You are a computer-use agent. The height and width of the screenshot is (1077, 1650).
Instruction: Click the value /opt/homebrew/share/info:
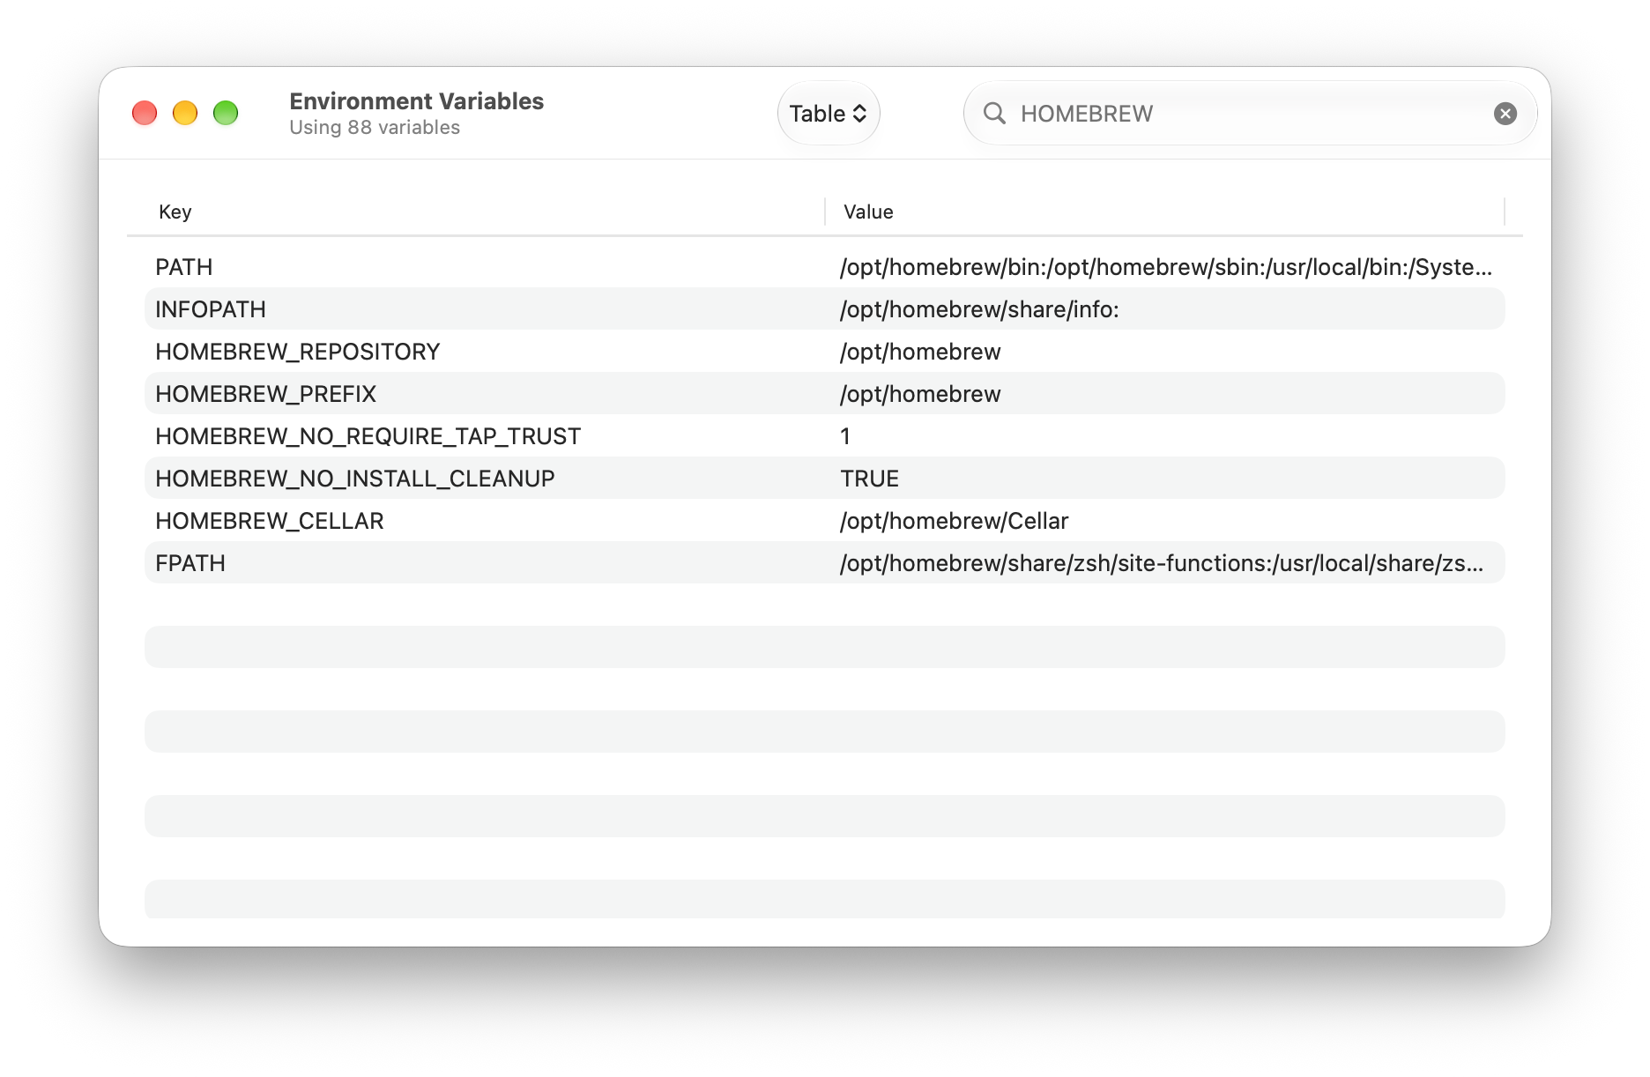[x=979, y=309]
